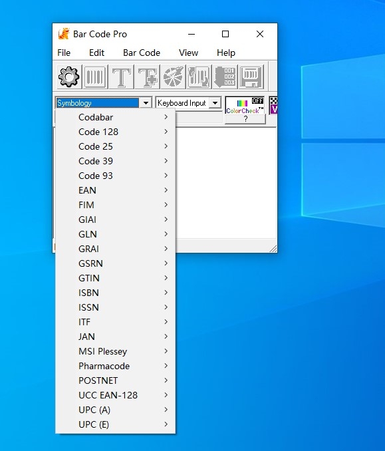Click the add text T-plus icon

coord(147,76)
